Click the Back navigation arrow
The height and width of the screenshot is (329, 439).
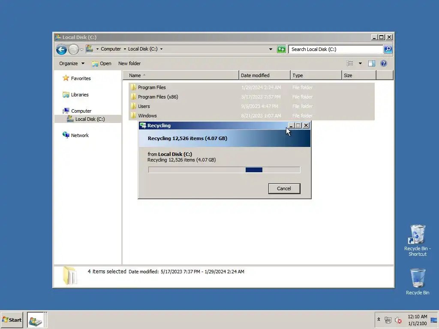click(61, 50)
